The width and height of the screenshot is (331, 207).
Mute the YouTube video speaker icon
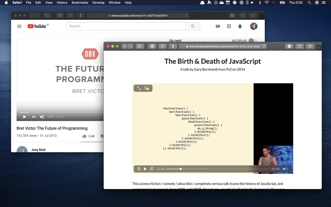coord(42,117)
